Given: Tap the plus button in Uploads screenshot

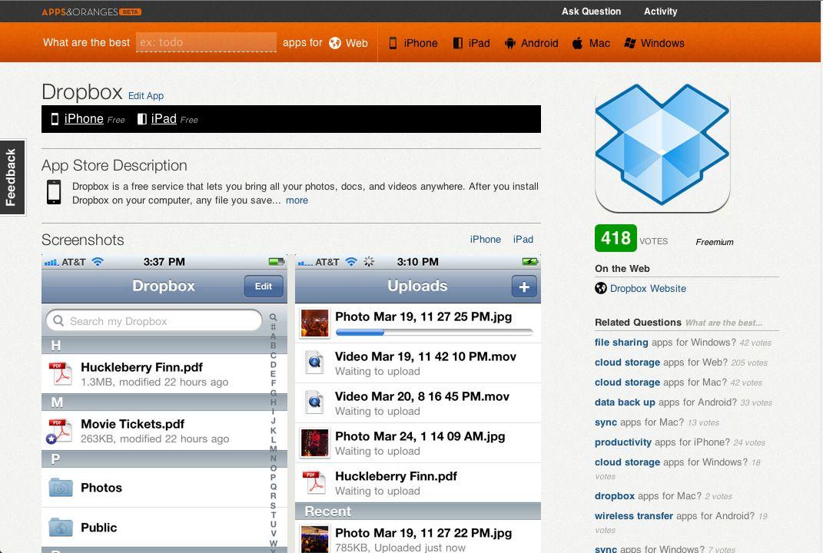Looking at the screenshot, I should (524, 286).
